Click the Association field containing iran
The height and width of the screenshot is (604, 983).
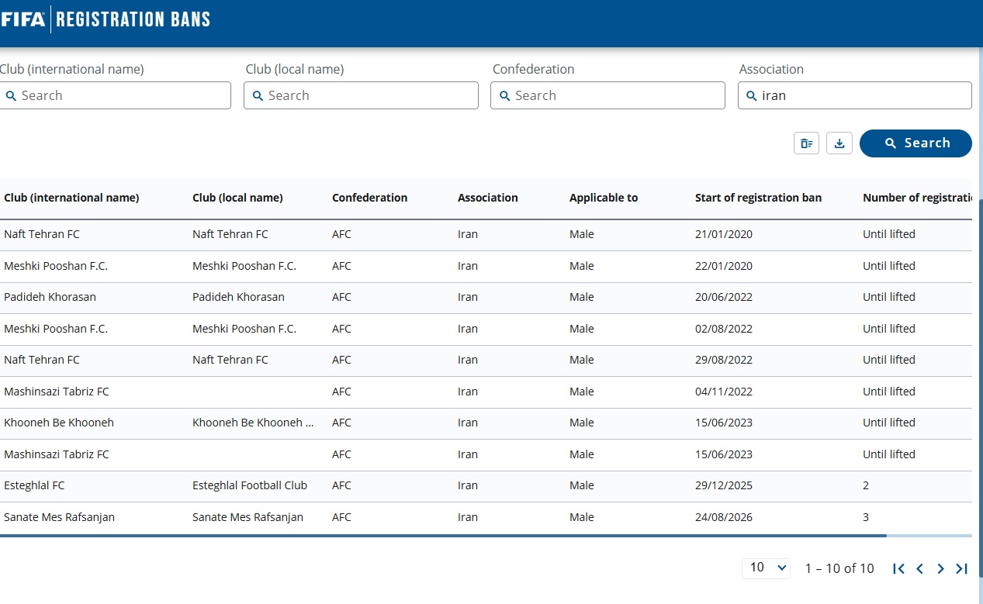pos(854,95)
